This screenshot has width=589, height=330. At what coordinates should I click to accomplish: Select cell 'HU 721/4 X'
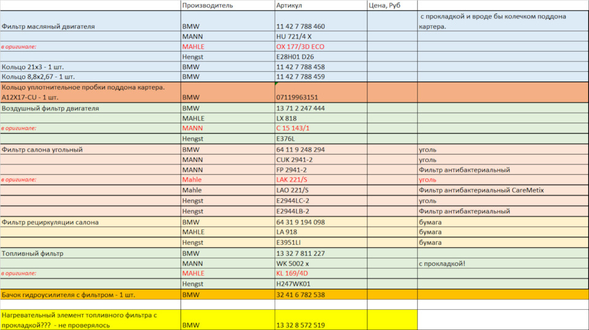pos(321,36)
